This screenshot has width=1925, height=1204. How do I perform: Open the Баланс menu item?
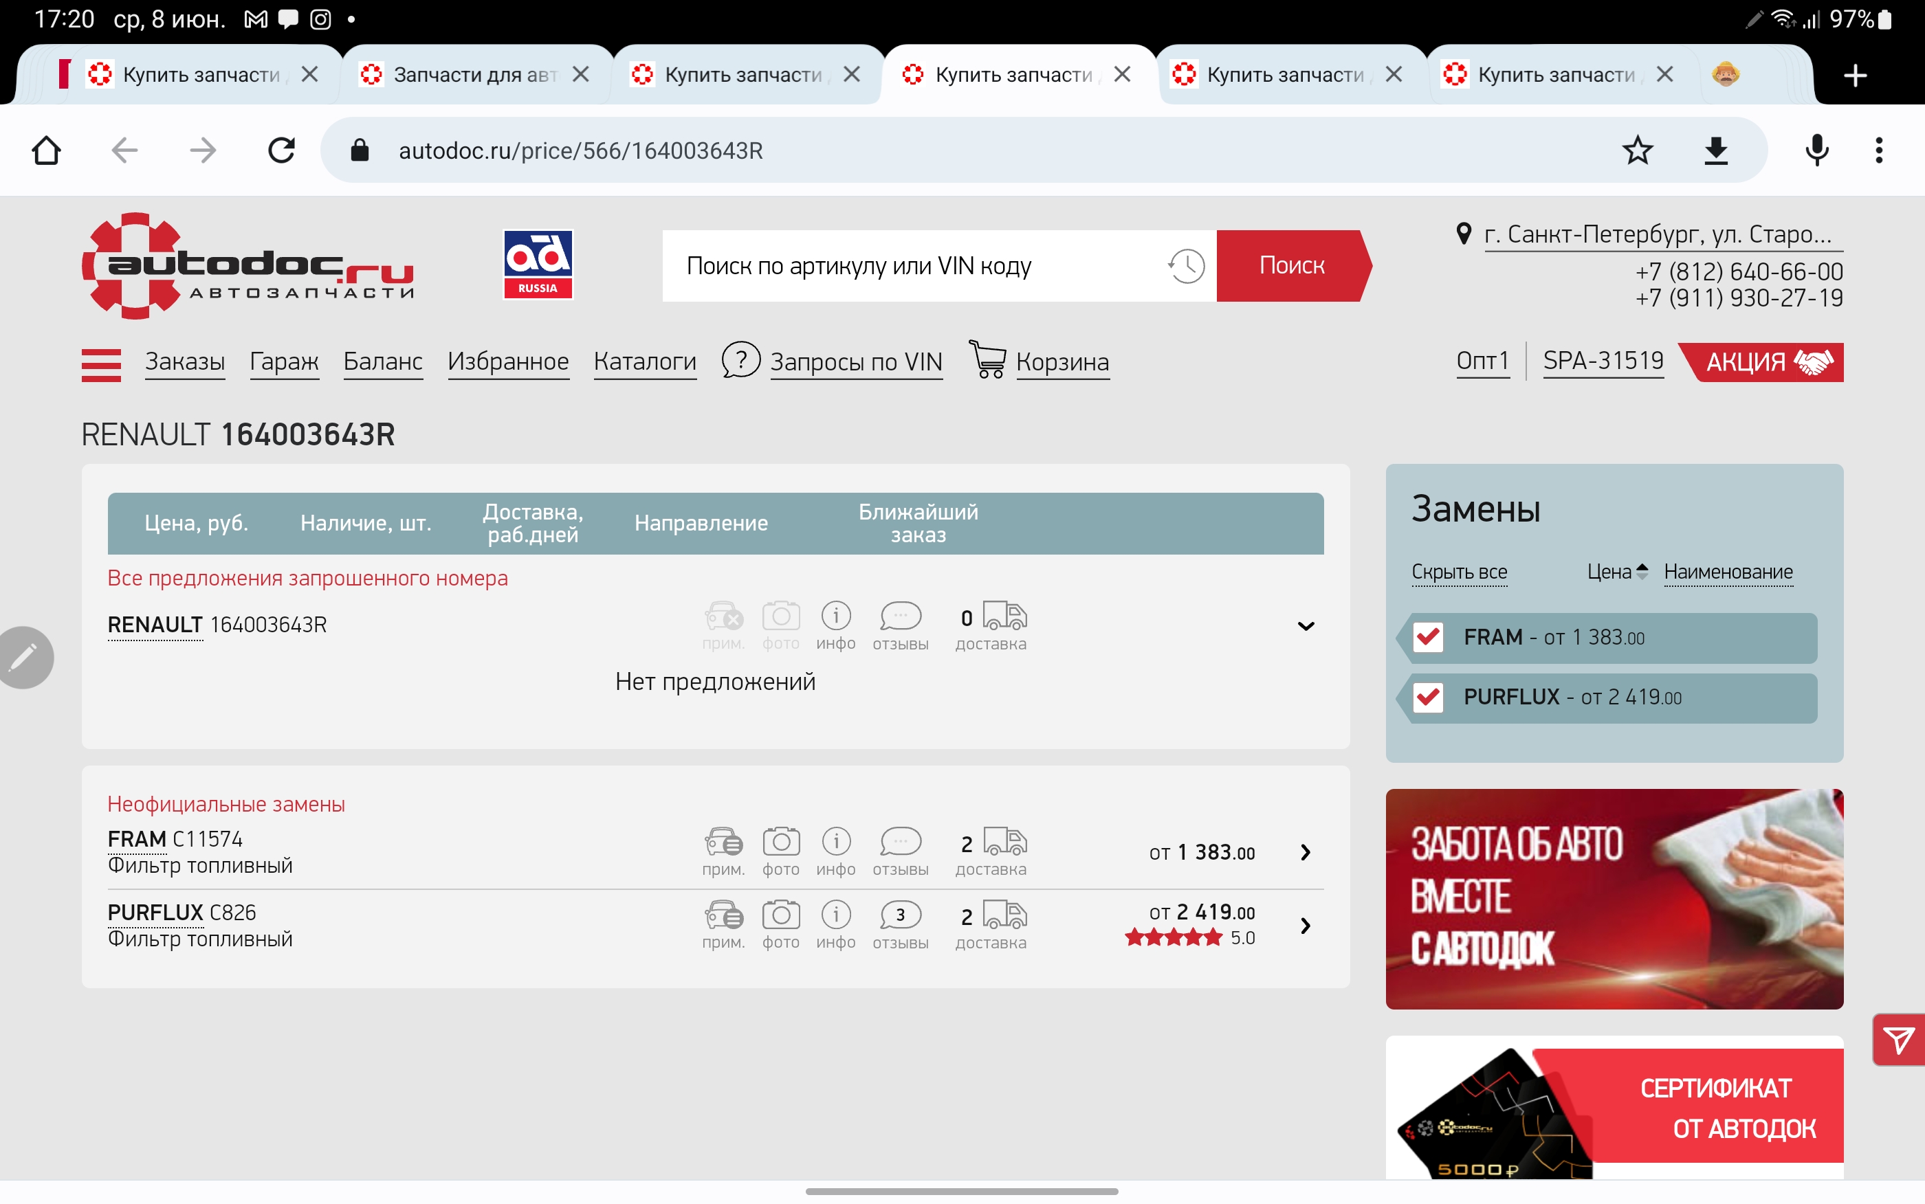point(383,361)
